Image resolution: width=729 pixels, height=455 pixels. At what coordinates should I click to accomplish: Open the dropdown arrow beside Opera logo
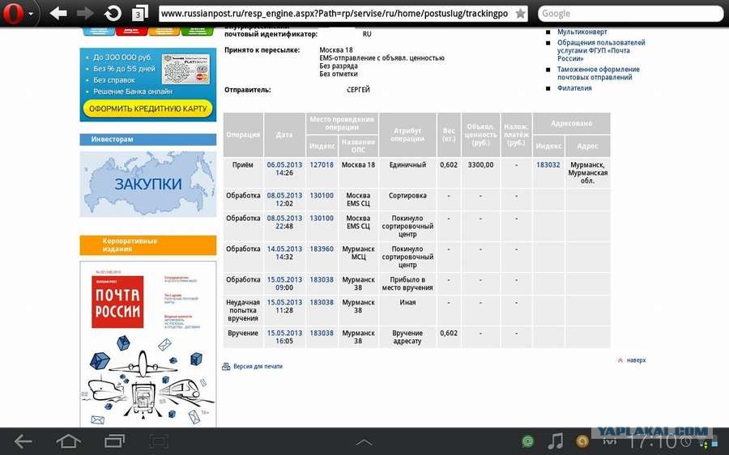[31, 14]
